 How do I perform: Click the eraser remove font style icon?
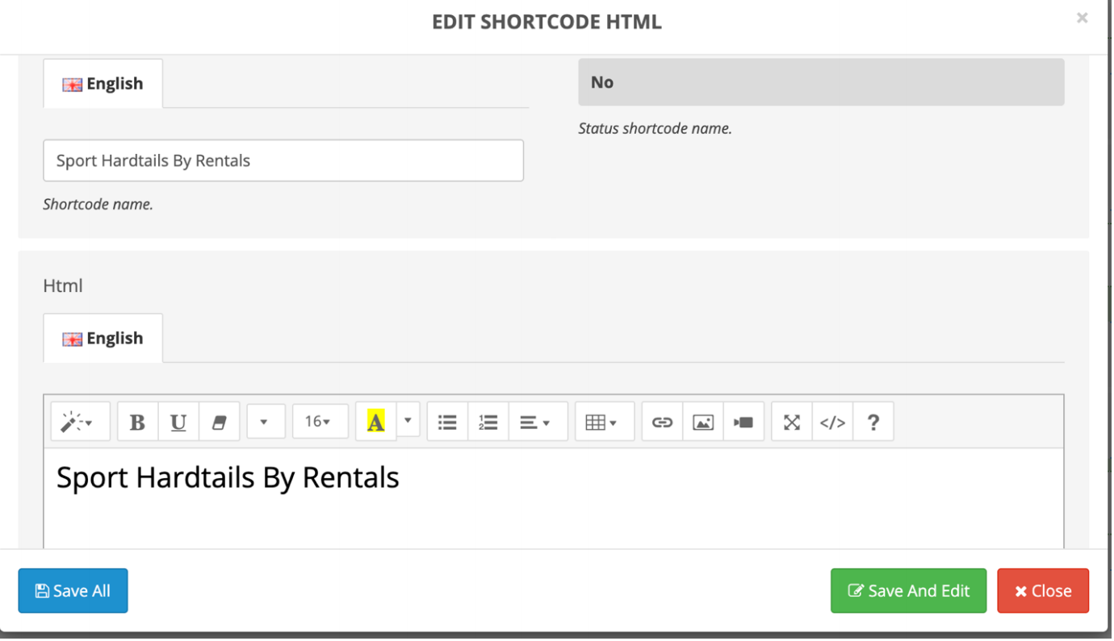point(219,422)
